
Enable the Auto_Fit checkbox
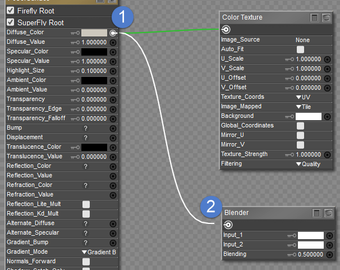[x=300, y=49]
